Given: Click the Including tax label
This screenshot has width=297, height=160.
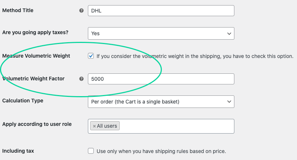Looking at the screenshot, I should [18, 151].
